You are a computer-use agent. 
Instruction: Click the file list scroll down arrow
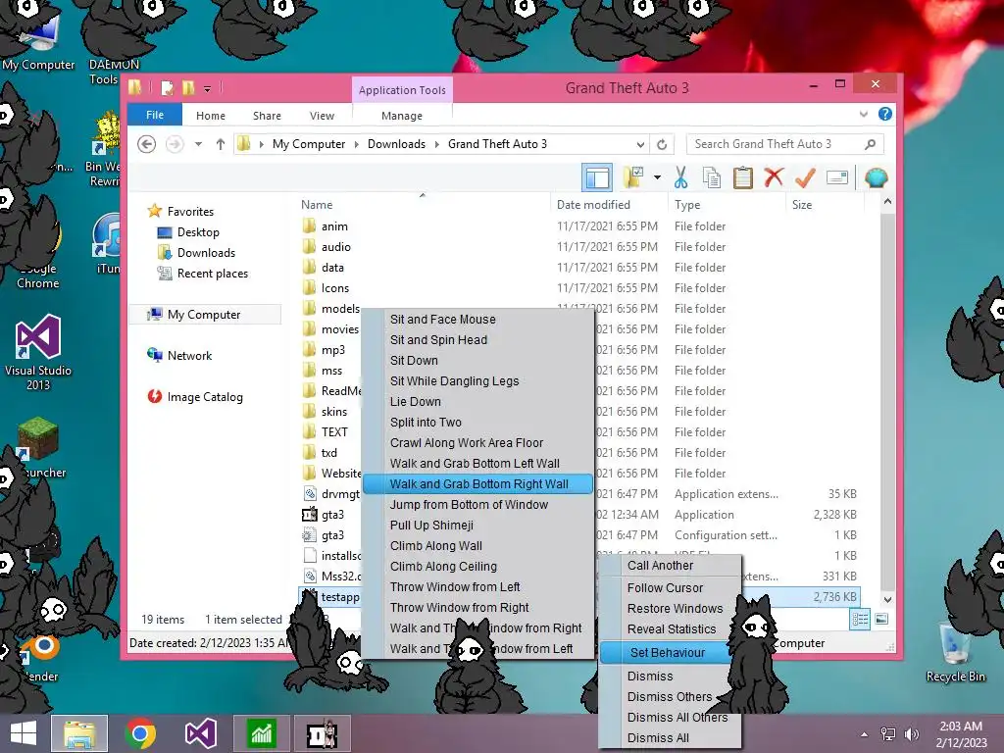[887, 600]
